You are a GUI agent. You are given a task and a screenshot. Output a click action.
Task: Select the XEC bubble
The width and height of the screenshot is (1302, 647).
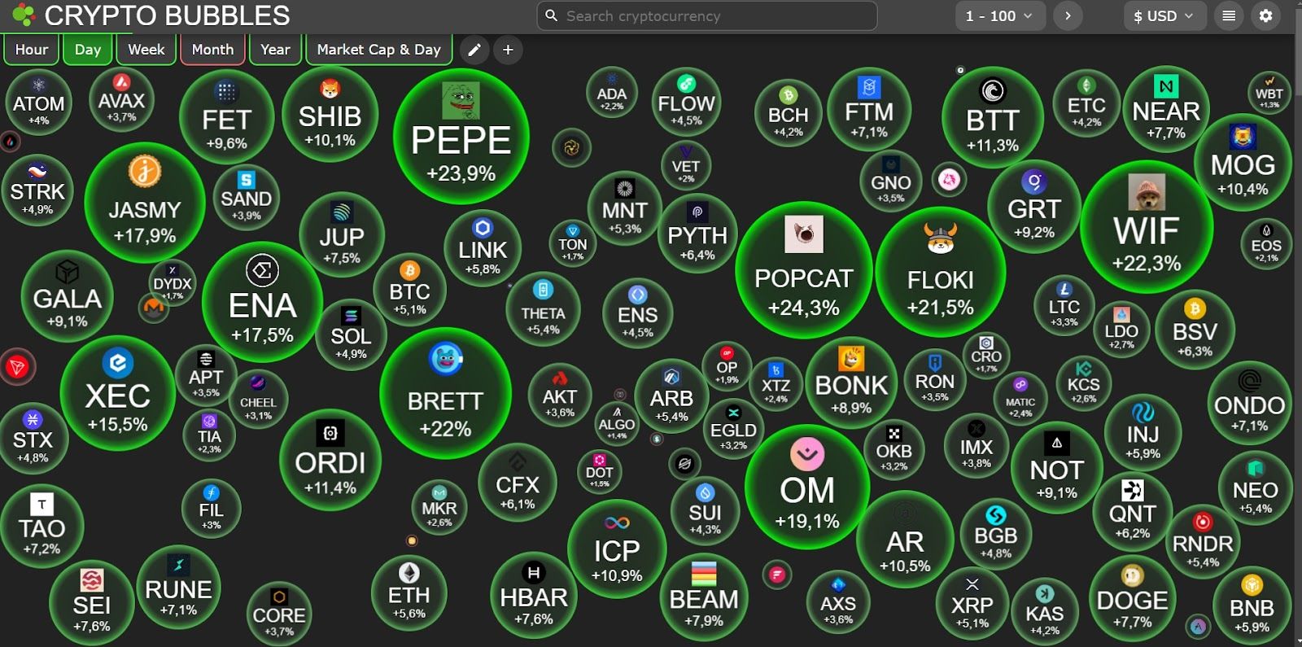pos(118,393)
